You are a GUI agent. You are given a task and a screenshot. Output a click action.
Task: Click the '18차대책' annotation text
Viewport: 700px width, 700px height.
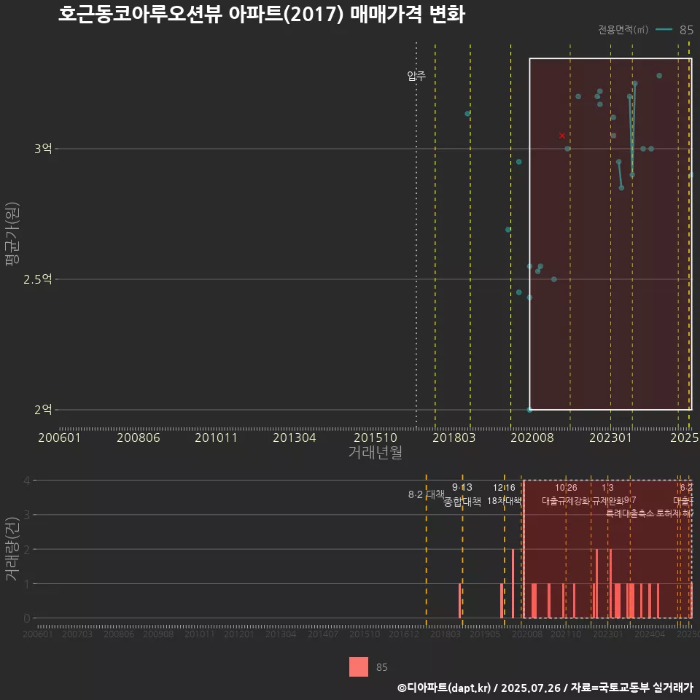point(504,501)
